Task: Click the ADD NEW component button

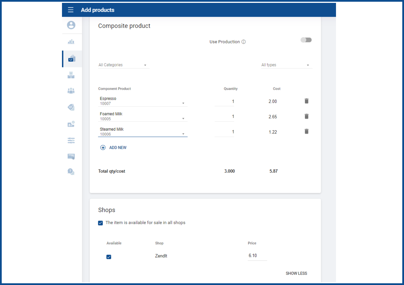Action: (x=114, y=148)
